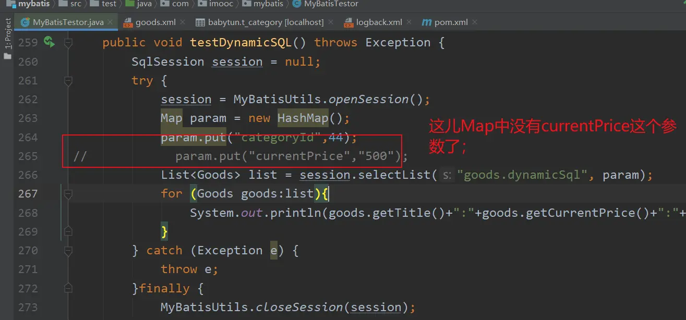The height and width of the screenshot is (320, 686).
Task: Close the goods.xml editor tab
Action: click(183, 22)
